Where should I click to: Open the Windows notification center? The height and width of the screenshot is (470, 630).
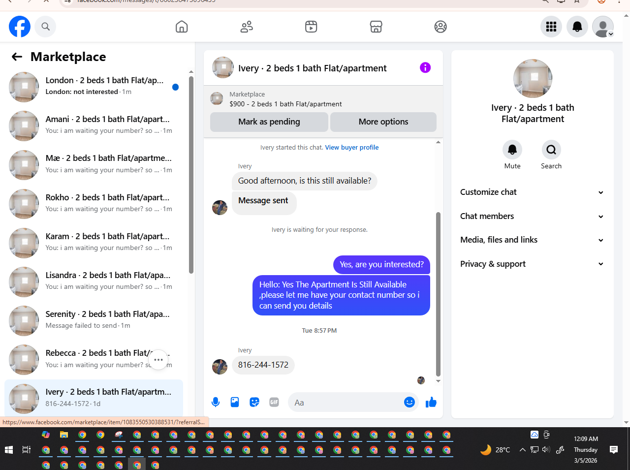click(614, 450)
